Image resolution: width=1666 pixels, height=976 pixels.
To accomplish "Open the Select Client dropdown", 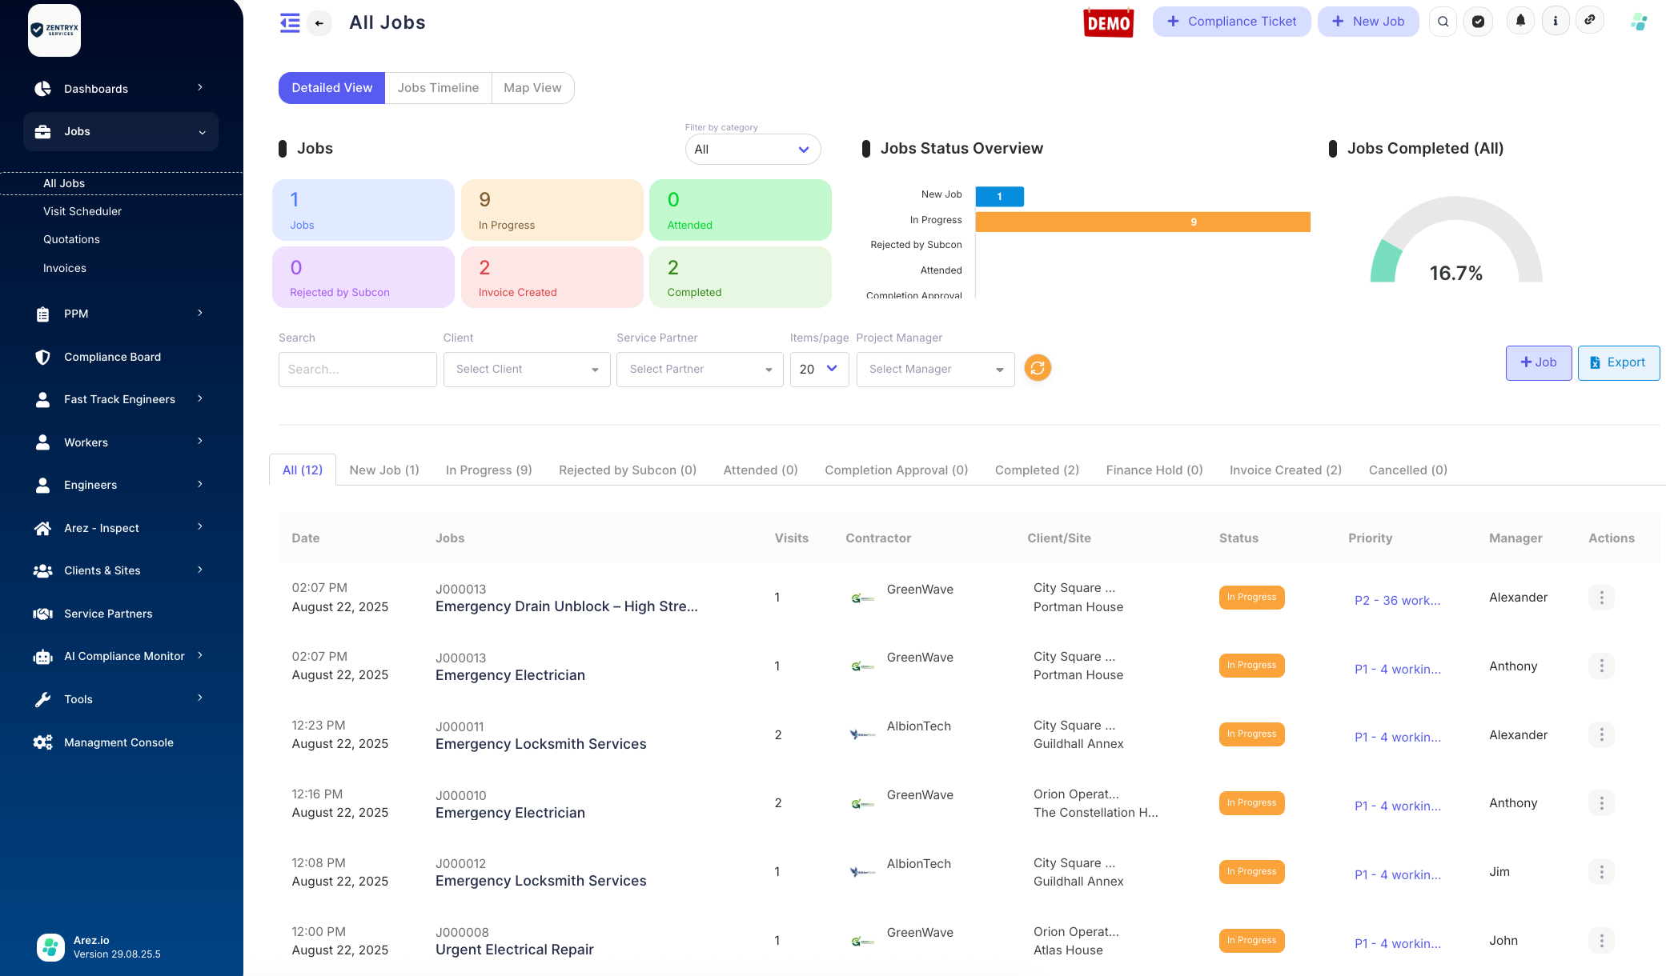I will tap(526, 369).
